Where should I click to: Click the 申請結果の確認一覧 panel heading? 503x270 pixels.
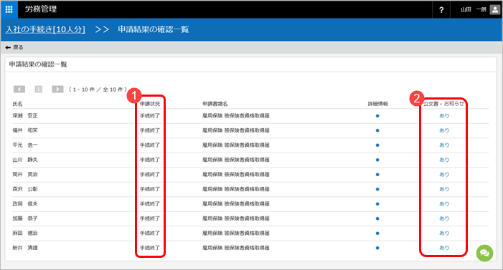click(x=38, y=64)
